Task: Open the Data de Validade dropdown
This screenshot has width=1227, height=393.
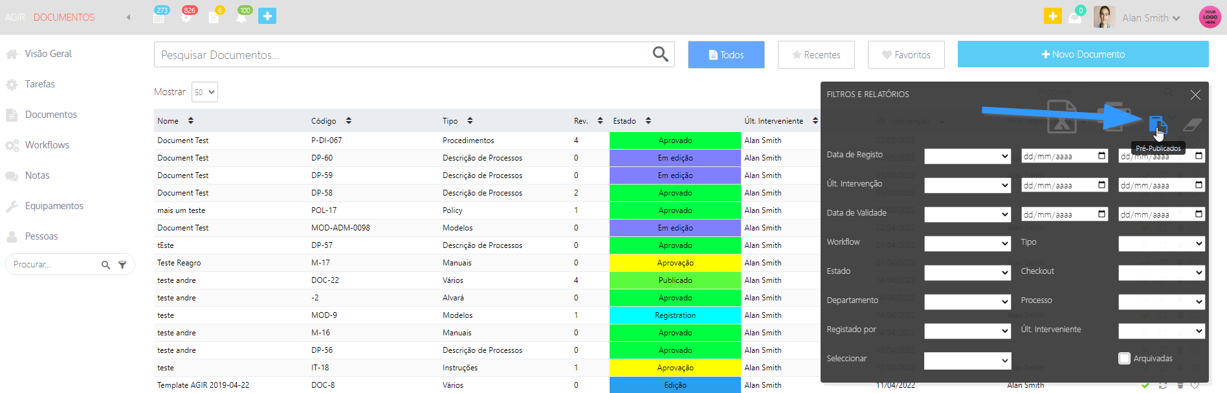Action: pyautogui.click(x=967, y=214)
